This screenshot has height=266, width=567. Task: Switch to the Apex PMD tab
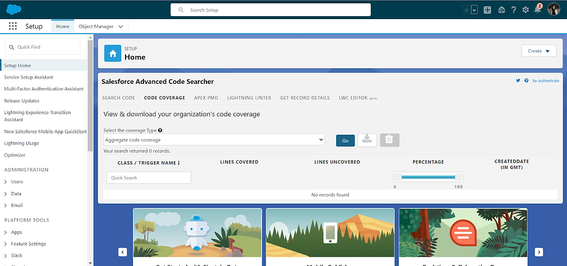(x=206, y=98)
